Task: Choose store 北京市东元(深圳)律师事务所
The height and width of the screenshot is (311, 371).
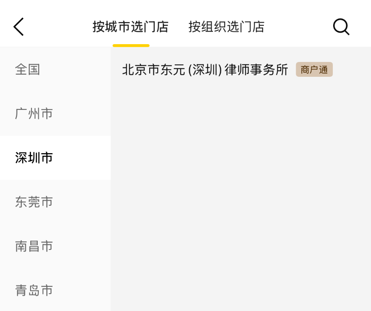Action: (x=205, y=70)
